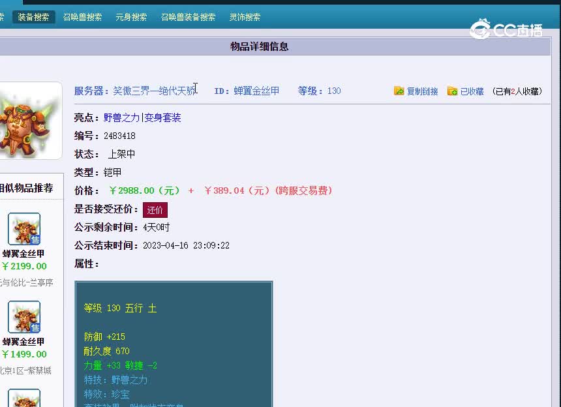This screenshot has width=561, height=407.
Task: Click the 防御 +215 attribute line
Action: [x=104, y=337]
